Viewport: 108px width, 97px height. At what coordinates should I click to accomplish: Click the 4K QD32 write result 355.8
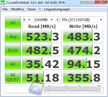point(83,77)
